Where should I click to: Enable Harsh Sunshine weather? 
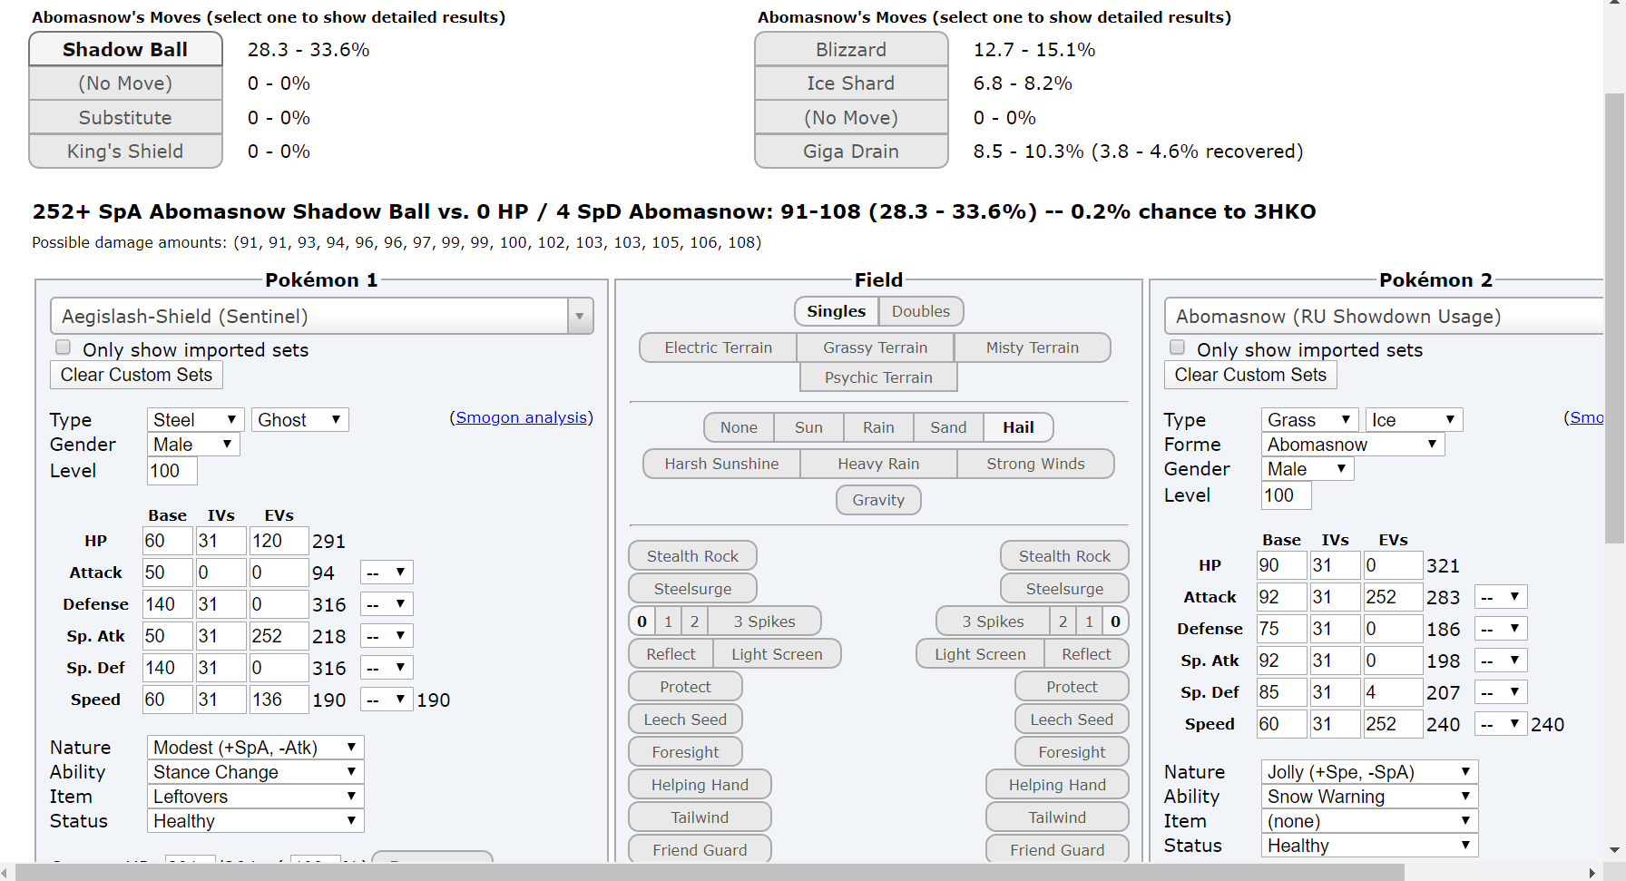(x=721, y=464)
